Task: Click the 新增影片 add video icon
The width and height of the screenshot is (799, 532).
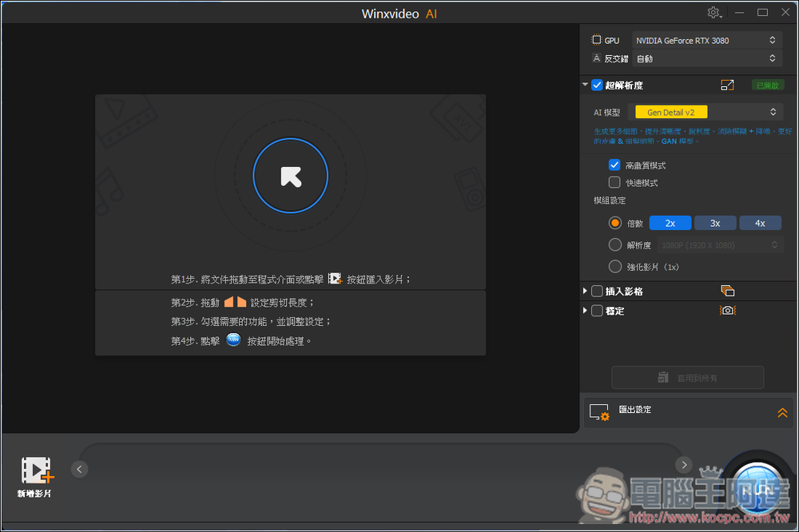Action: pyautogui.click(x=37, y=470)
